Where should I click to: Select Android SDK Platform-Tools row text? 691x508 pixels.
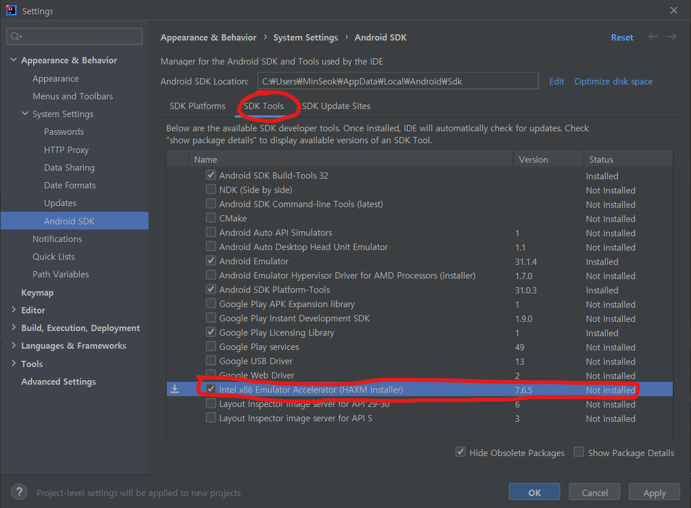[275, 290]
